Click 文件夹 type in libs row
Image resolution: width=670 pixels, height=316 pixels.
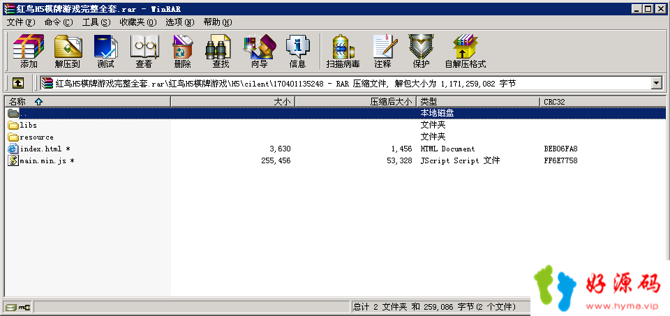pyautogui.click(x=433, y=125)
